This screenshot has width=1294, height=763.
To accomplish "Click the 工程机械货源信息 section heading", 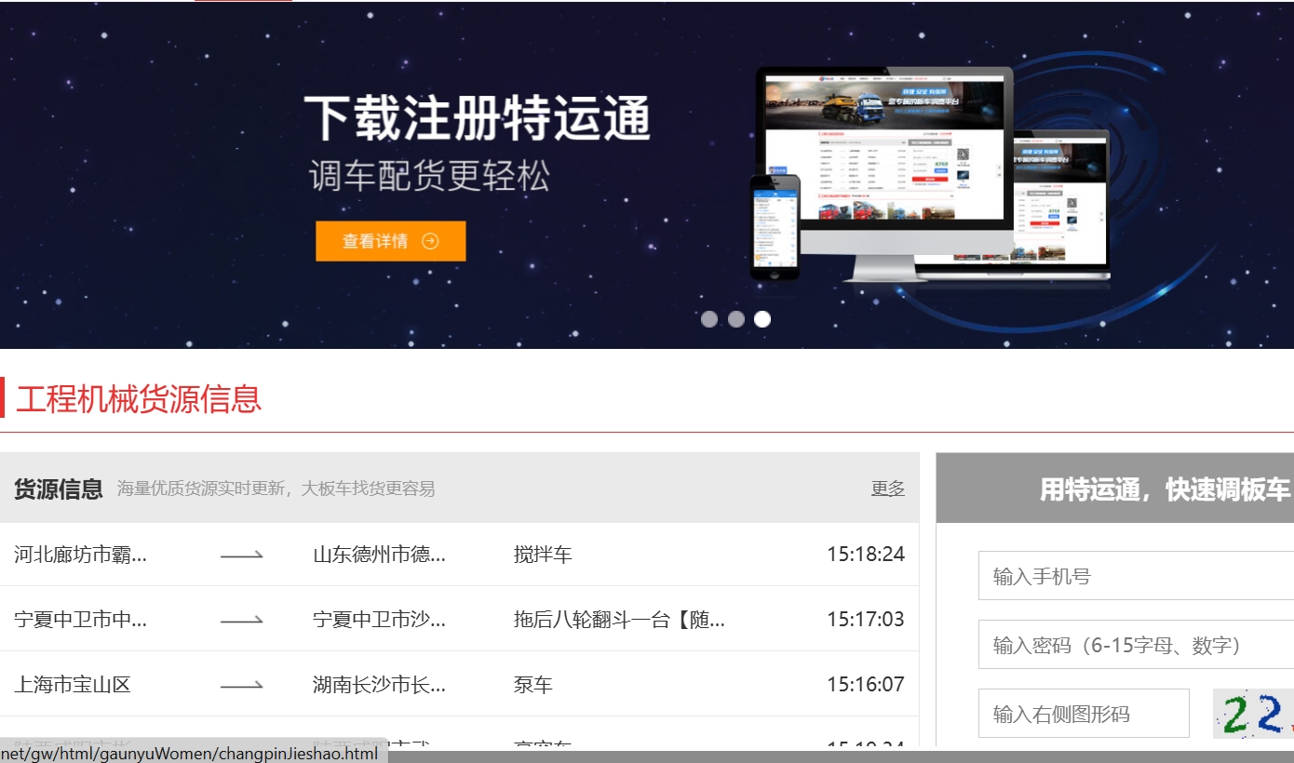I will 140,399.
